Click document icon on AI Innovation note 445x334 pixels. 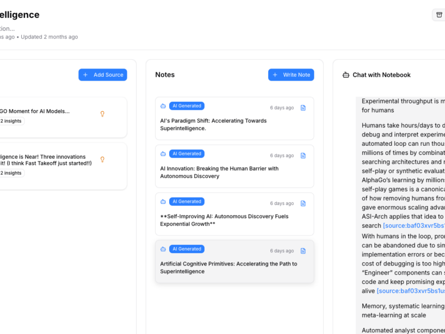coord(303,156)
